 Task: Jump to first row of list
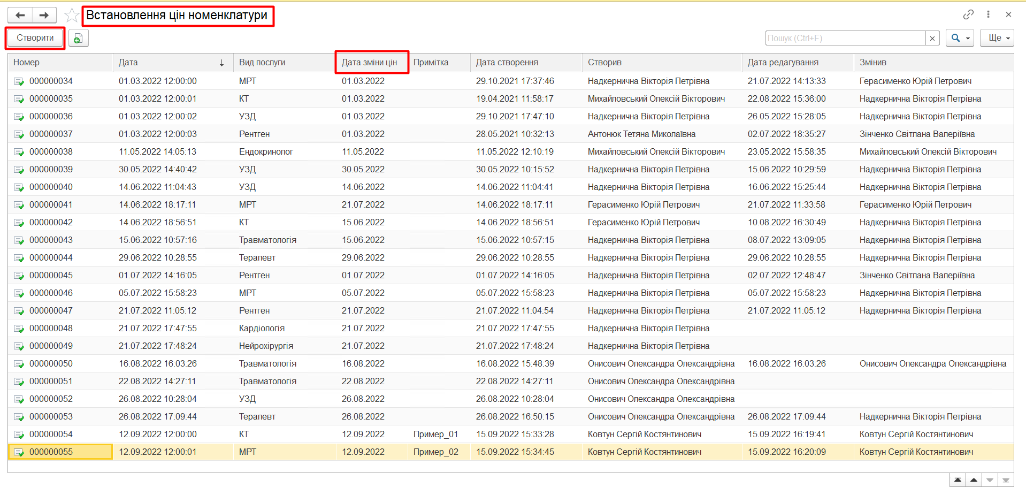[958, 480]
